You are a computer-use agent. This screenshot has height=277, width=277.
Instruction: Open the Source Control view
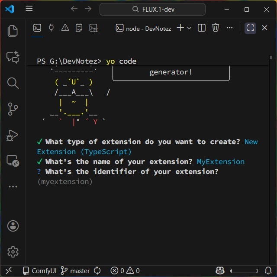pyautogui.click(x=13, y=109)
